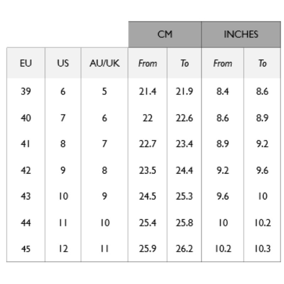The width and height of the screenshot is (284, 284).
Task: Click the From subheader under CM
Action: (147, 64)
